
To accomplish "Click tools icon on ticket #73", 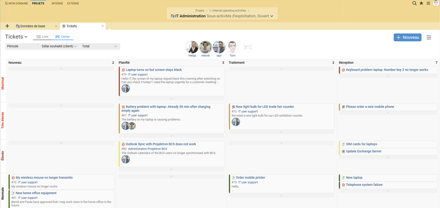I will pos(234,107).
